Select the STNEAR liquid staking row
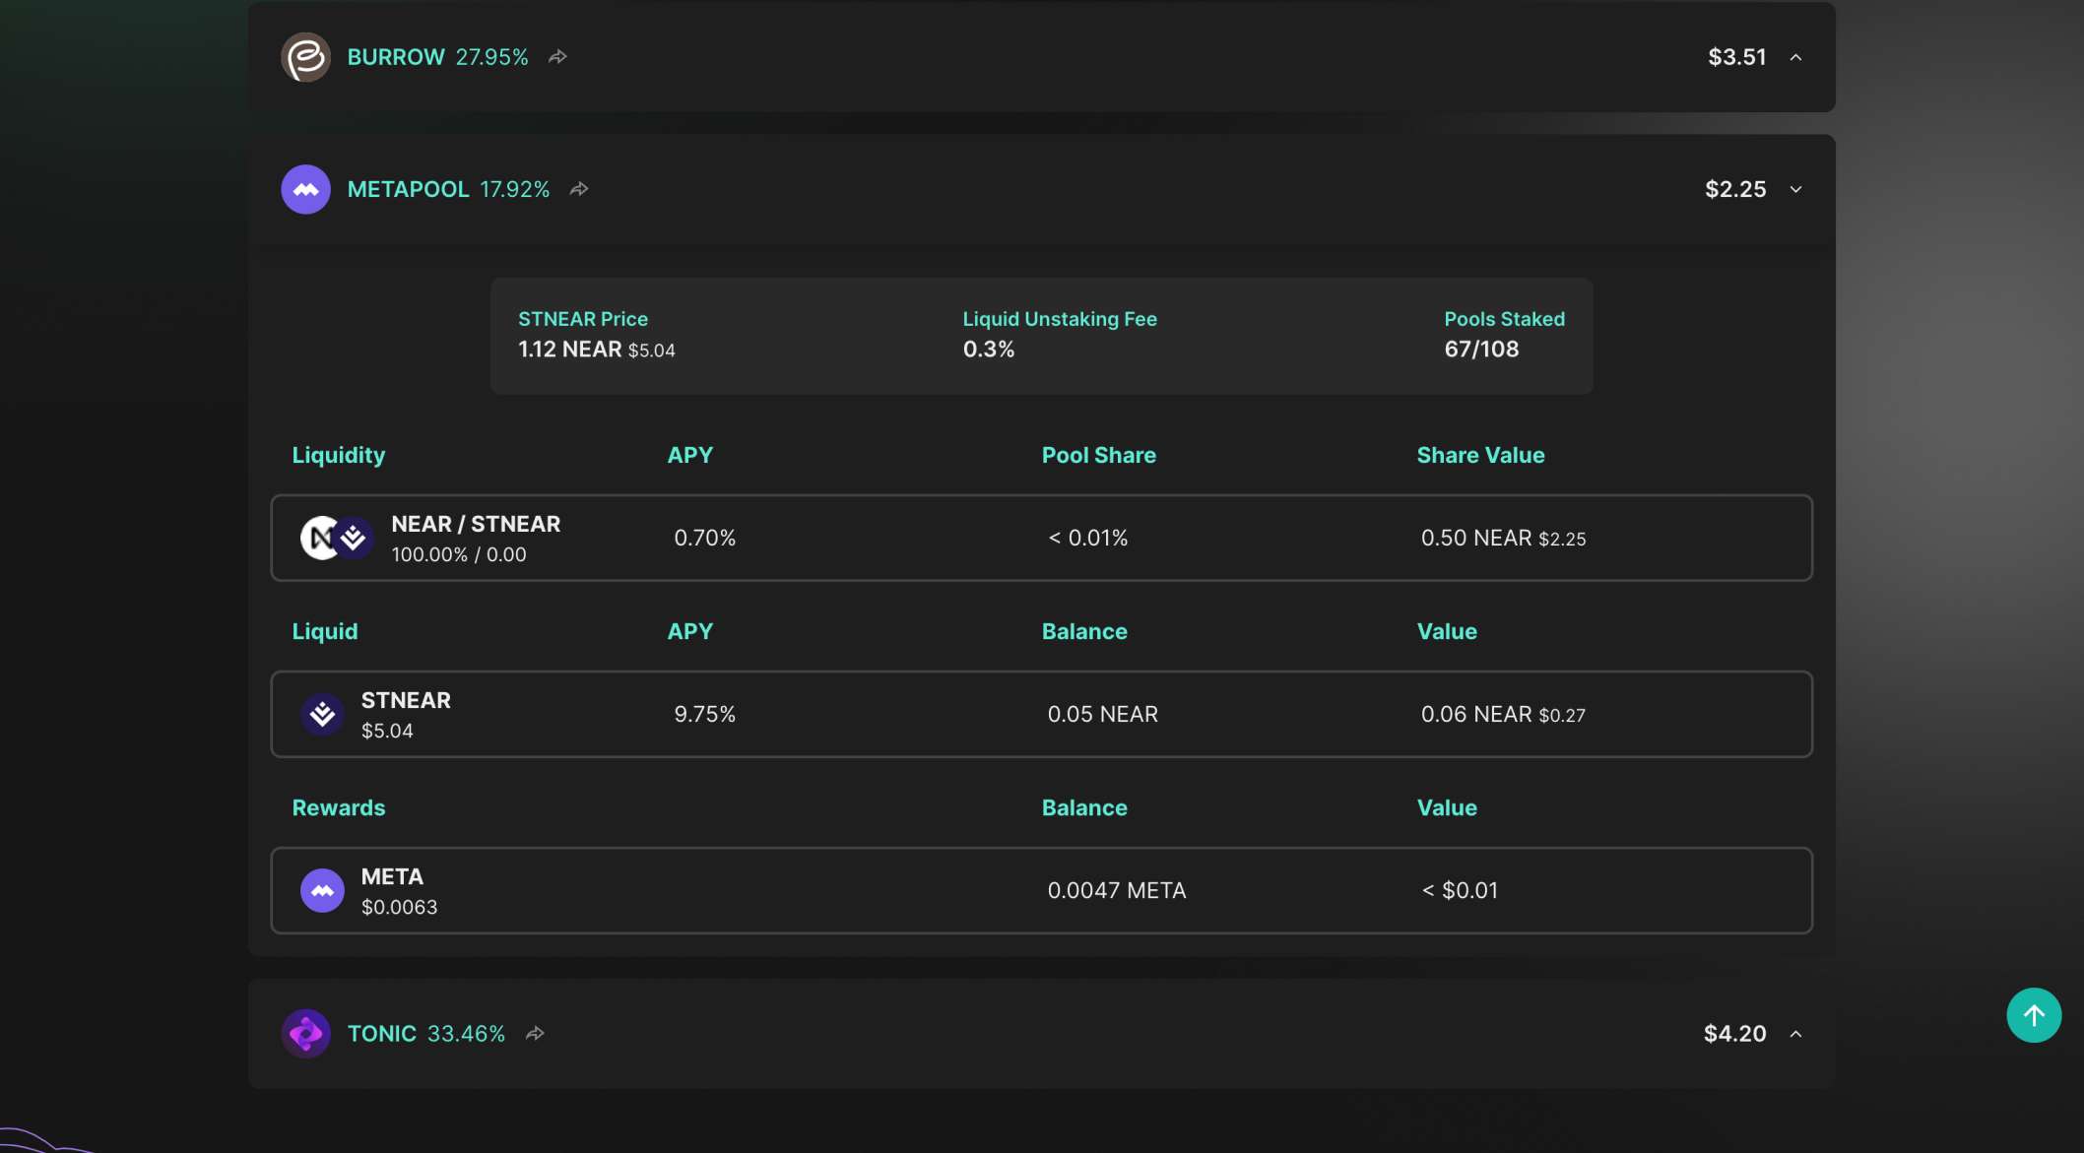 click(1041, 715)
